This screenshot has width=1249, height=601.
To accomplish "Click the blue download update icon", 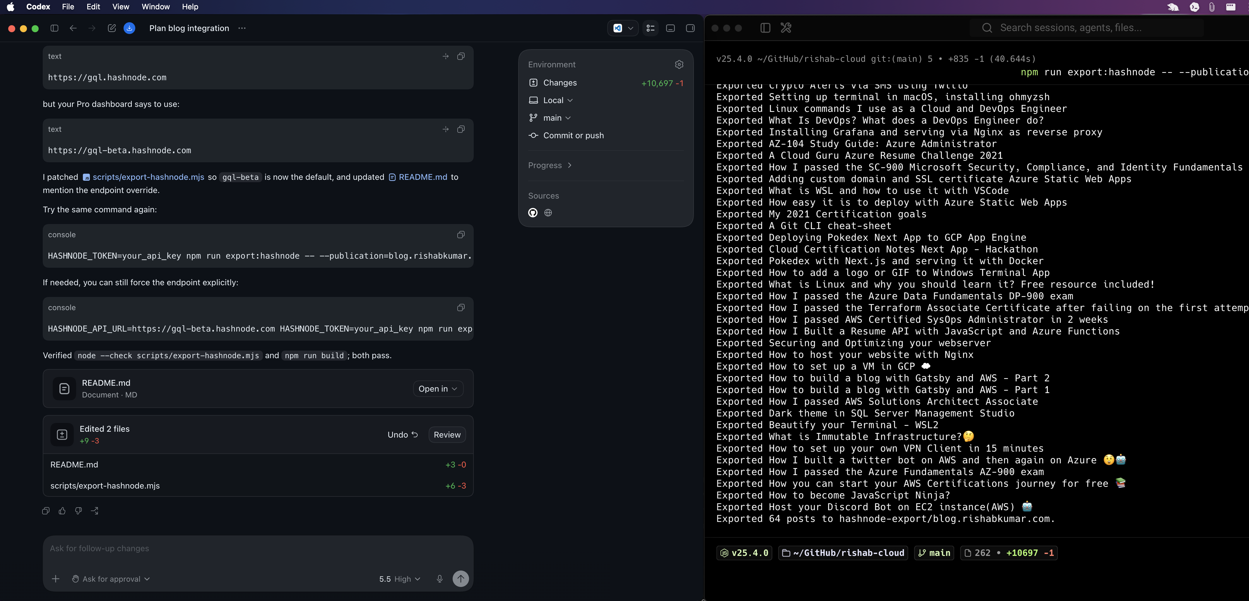I will click(x=129, y=28).
